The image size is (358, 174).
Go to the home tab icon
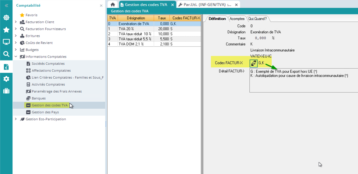pos(113,5)
